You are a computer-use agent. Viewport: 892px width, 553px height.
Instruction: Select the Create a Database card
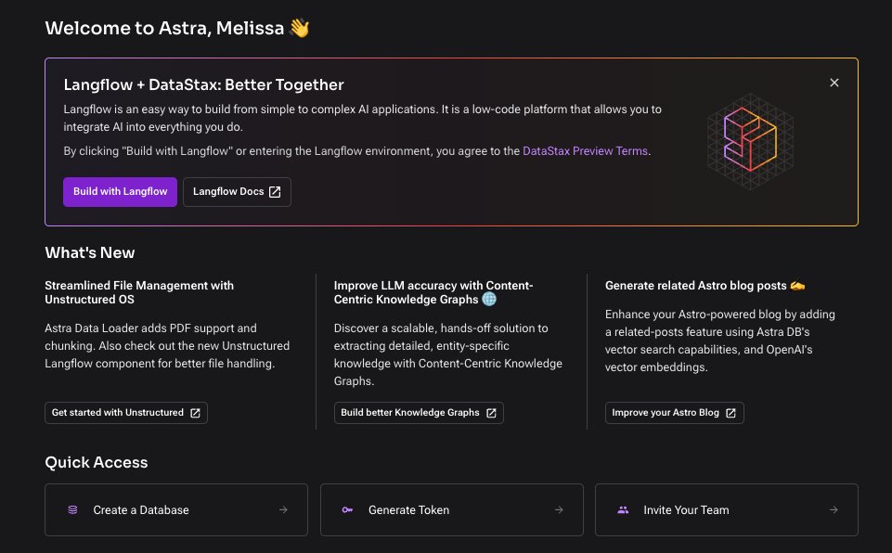(176, 509)
